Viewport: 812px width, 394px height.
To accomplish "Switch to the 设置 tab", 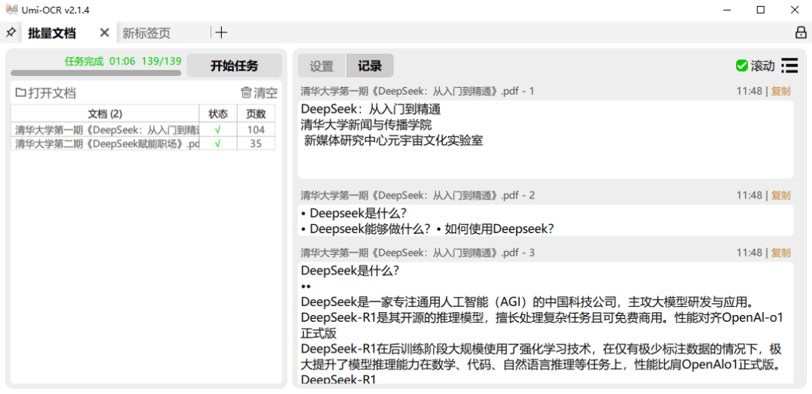I will coord(322,66).
